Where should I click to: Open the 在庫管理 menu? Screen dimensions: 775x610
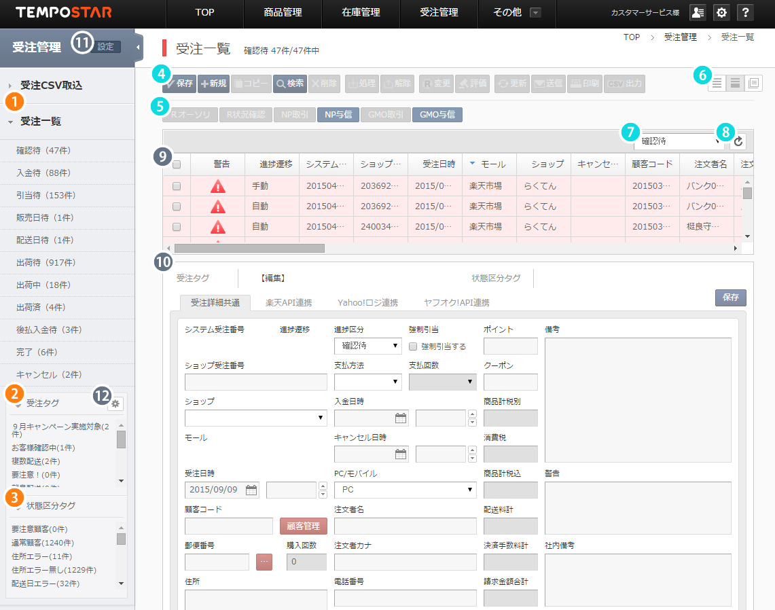click(361, 13)
